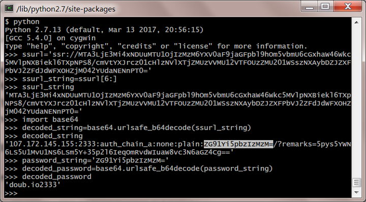The width and height of the screenshot is (366, 202).
Task: Click the scrollbar down arrow
Action: coord(356,192)
